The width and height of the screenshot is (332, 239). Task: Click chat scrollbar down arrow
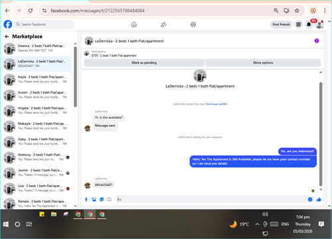[321, 190]
